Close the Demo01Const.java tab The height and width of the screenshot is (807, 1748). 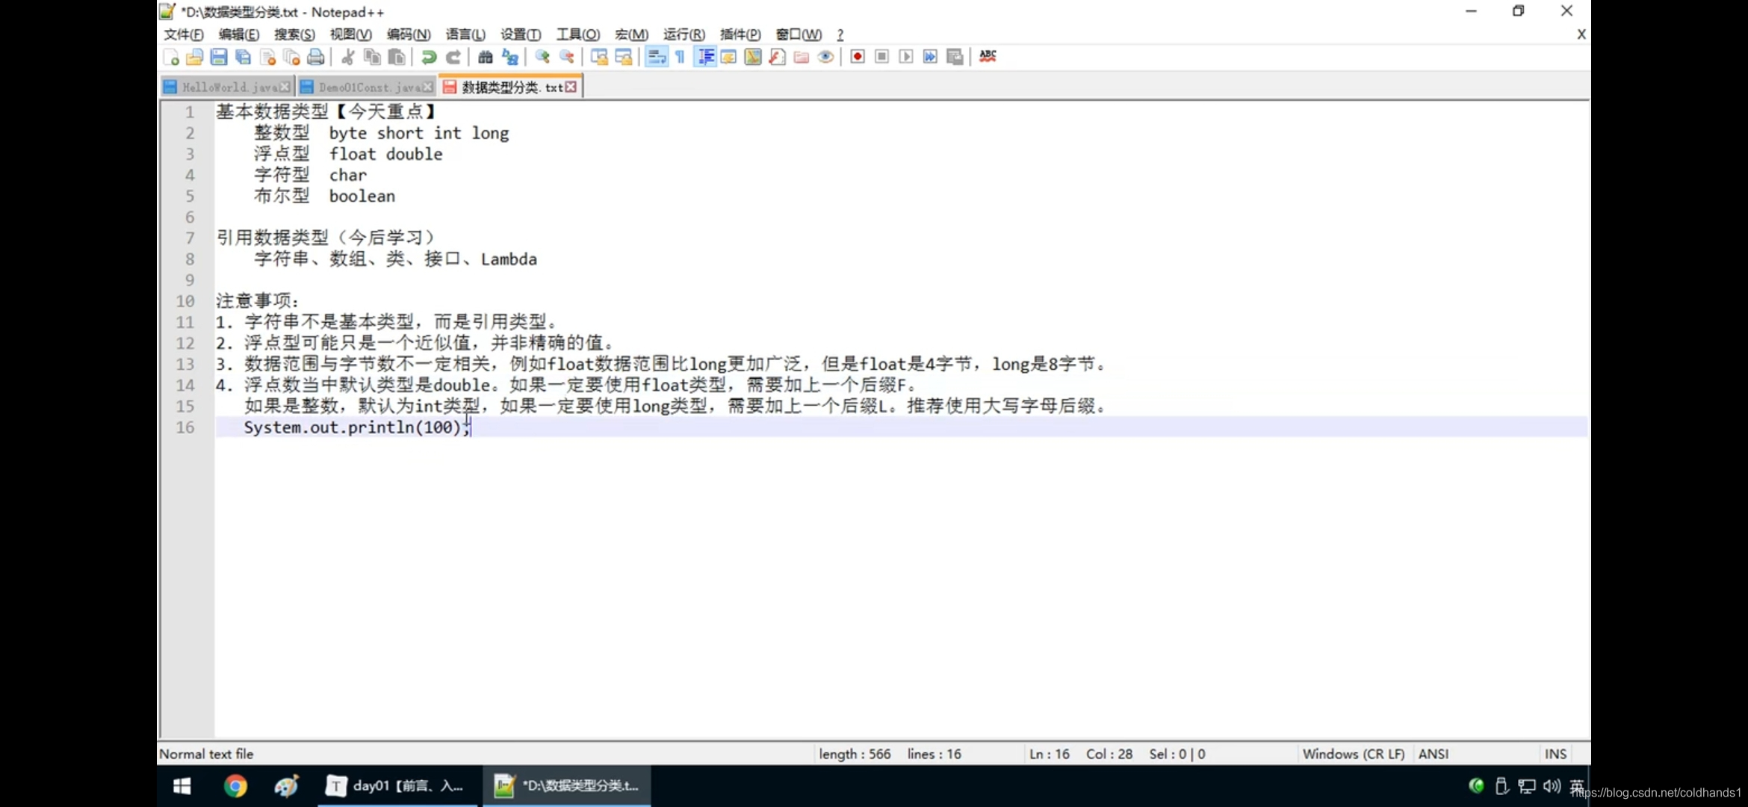coord(427,87)
